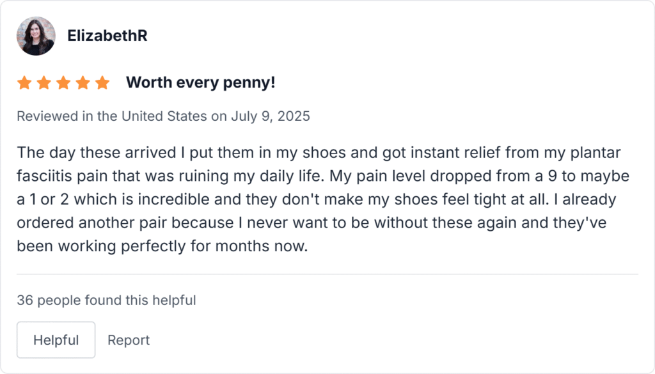Click the first orange rating star
The height and width of the screenshot is (374, 655).
[x=24, y=83]
